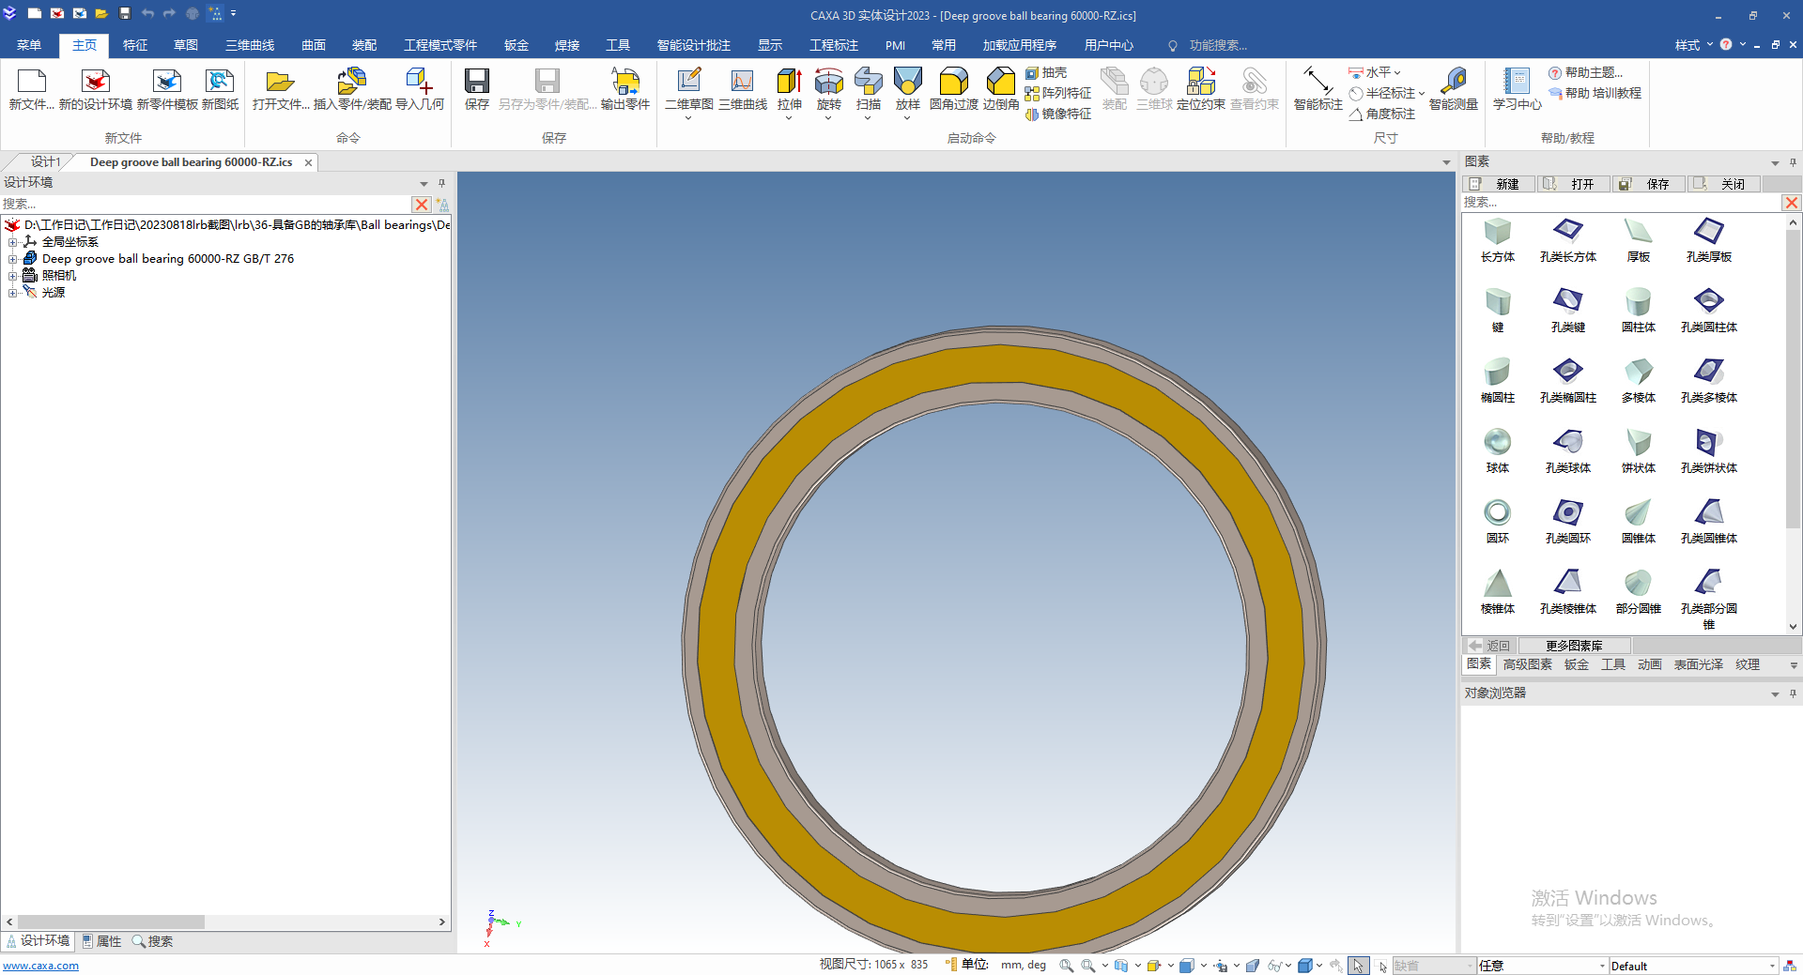Open the 装配 assembly ribbon tab
The height and width of the screenshot is (975, 1803).
(x=364, y=45)
